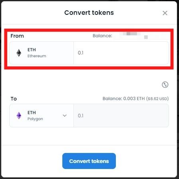Open the ETH Polygon token selector
The image size is (179, 179).
pyautogui.click(x=42, y=116)
